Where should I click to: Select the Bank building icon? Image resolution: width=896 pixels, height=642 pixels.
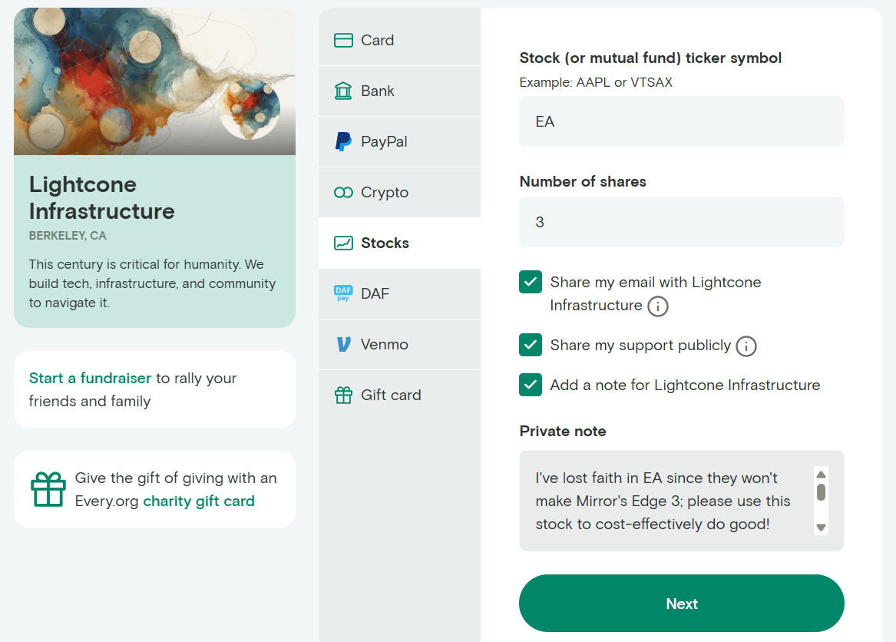[343, 91]
